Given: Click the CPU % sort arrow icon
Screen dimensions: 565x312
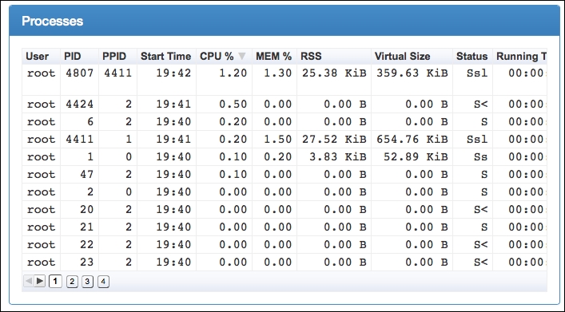Looking at the screenshot, I should pos(242,57).
